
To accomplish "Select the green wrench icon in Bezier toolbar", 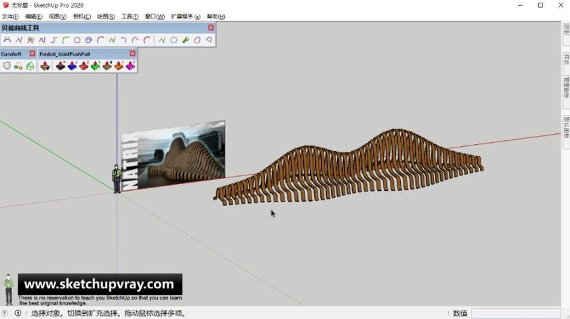I will pyautogui.click(x=185, y=40).
